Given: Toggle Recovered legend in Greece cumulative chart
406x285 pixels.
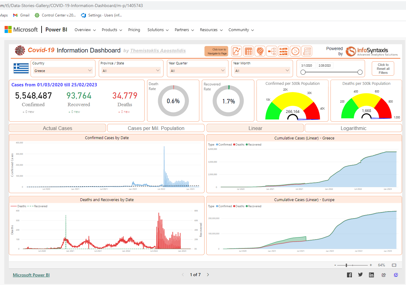Looking at the screenshot, I should [x=253, y=145].
